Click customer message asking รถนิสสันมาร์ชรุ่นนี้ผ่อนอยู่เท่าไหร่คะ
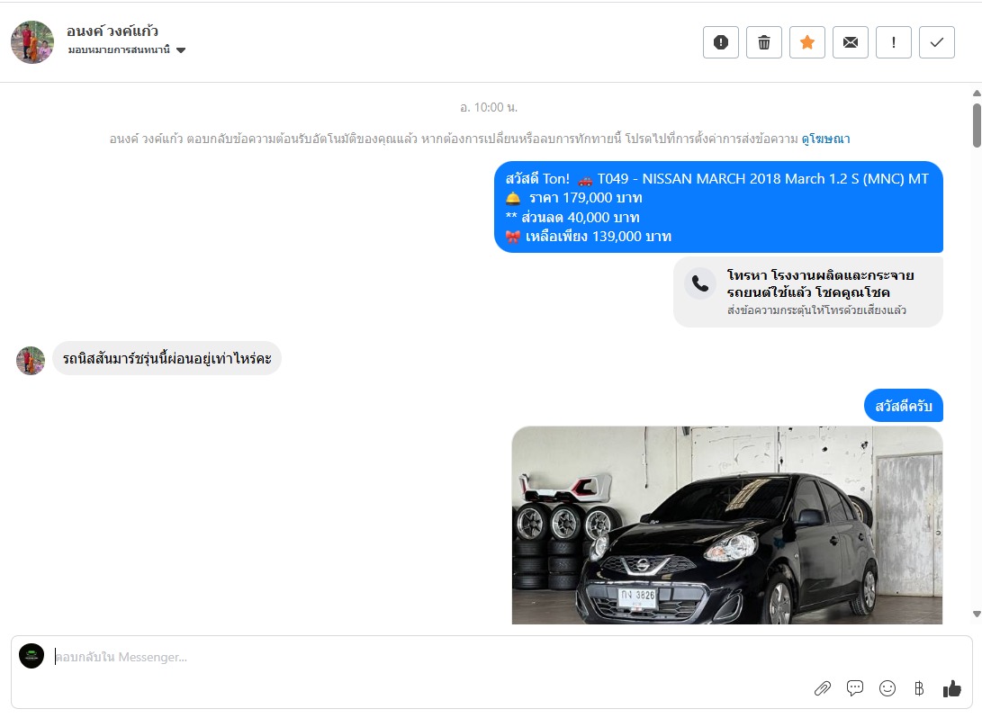The height and width of the screenshot is (718, 982). (x=167, y=359)
